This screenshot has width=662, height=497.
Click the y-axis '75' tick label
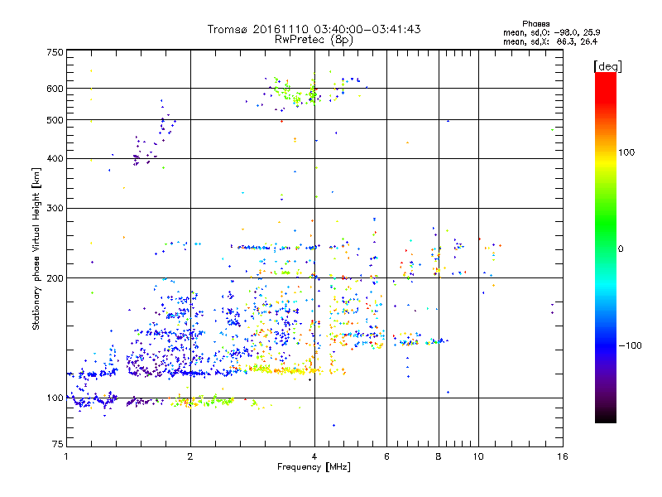tap(58, 444)
